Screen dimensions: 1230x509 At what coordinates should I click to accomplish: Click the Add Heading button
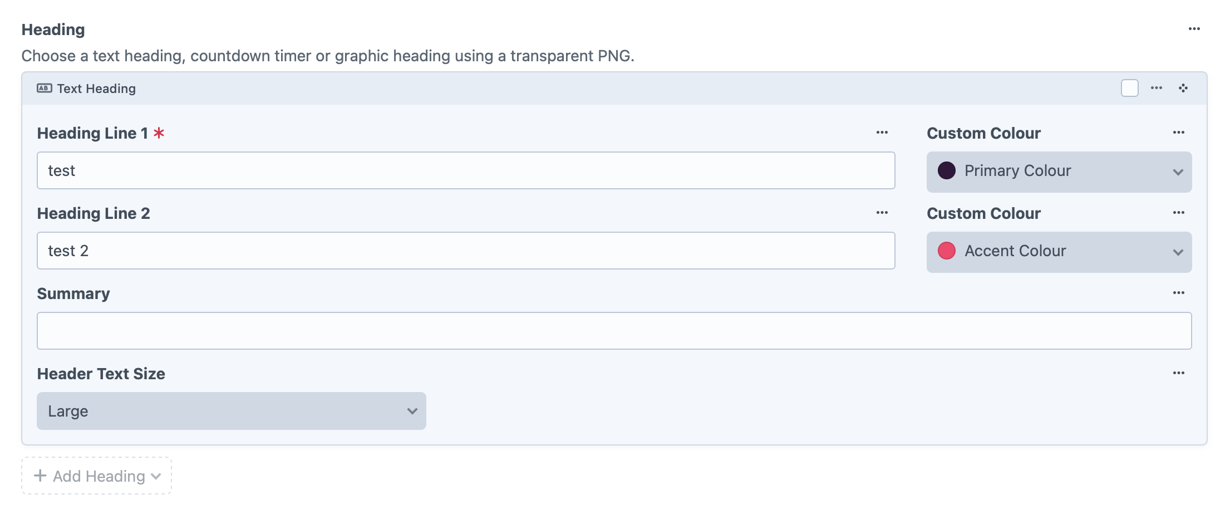click(97, 476)
